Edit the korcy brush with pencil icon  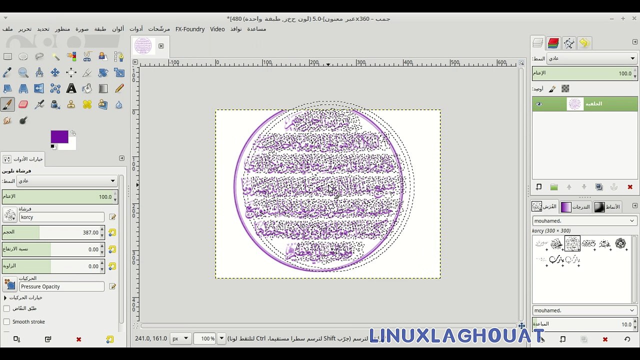click(112, 217)
